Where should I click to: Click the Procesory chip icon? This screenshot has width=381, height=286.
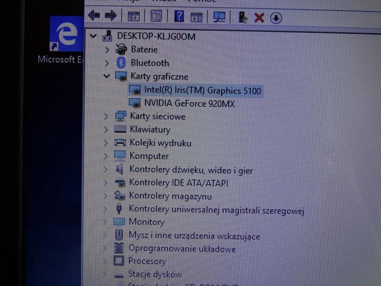tap(119, 261)
